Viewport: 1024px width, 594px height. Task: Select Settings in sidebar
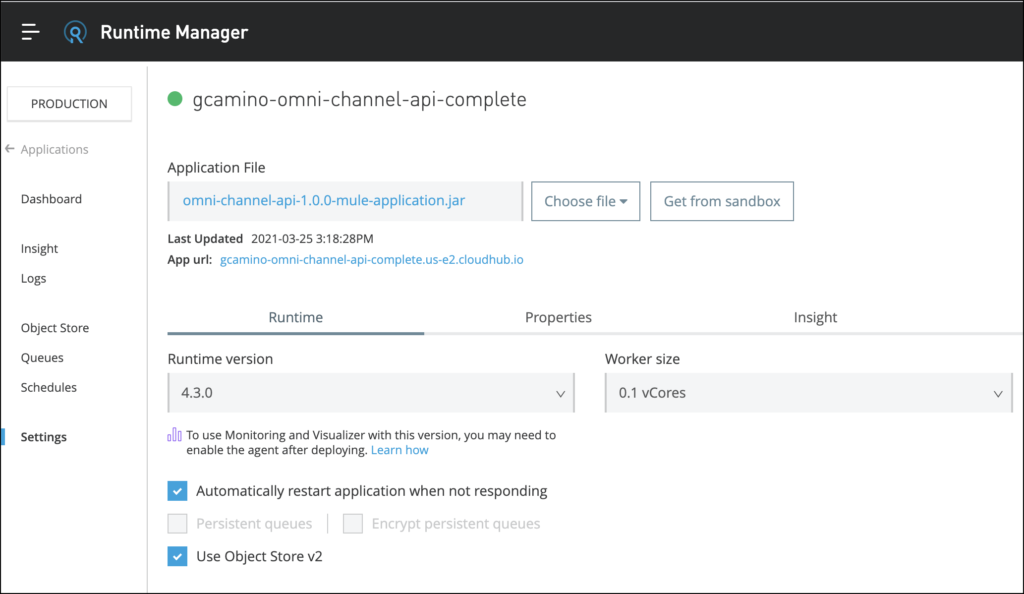coord(44,437)
